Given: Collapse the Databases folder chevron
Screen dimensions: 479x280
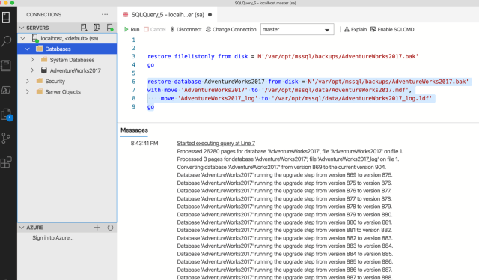Looking at the screenshot, I should [28, 49].
